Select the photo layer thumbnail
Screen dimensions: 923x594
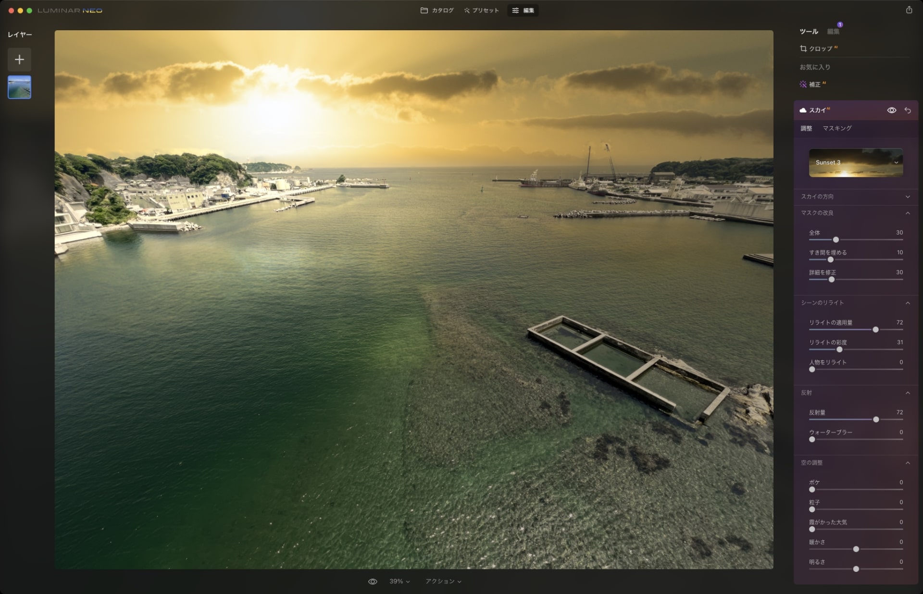coord(19,87)
